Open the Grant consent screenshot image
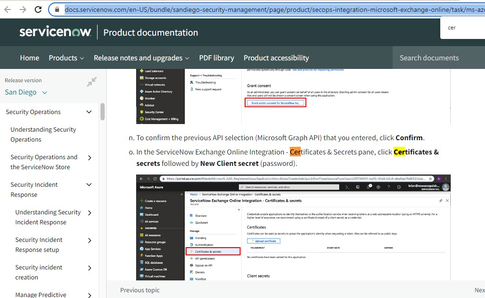This screenshot has width=485, height=298. (x=293, y=96)
